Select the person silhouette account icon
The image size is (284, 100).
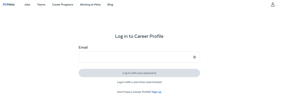273,4
